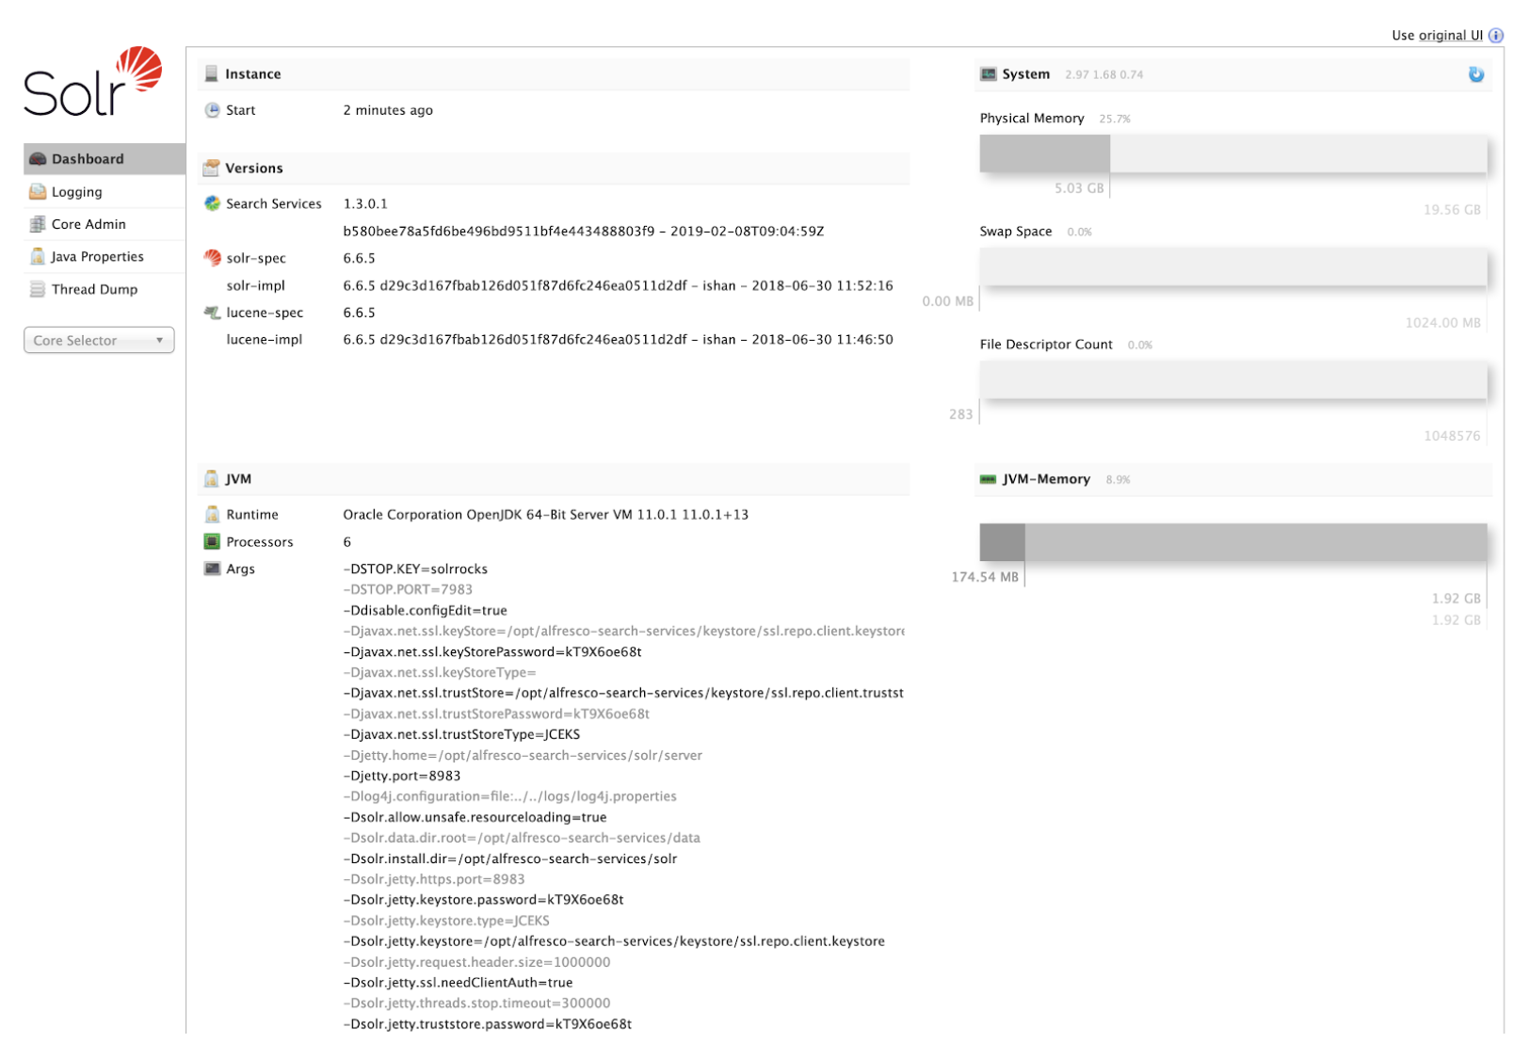Go to the Logging page
Viewport: 1514px width, 1043px height.
(77, 192)
